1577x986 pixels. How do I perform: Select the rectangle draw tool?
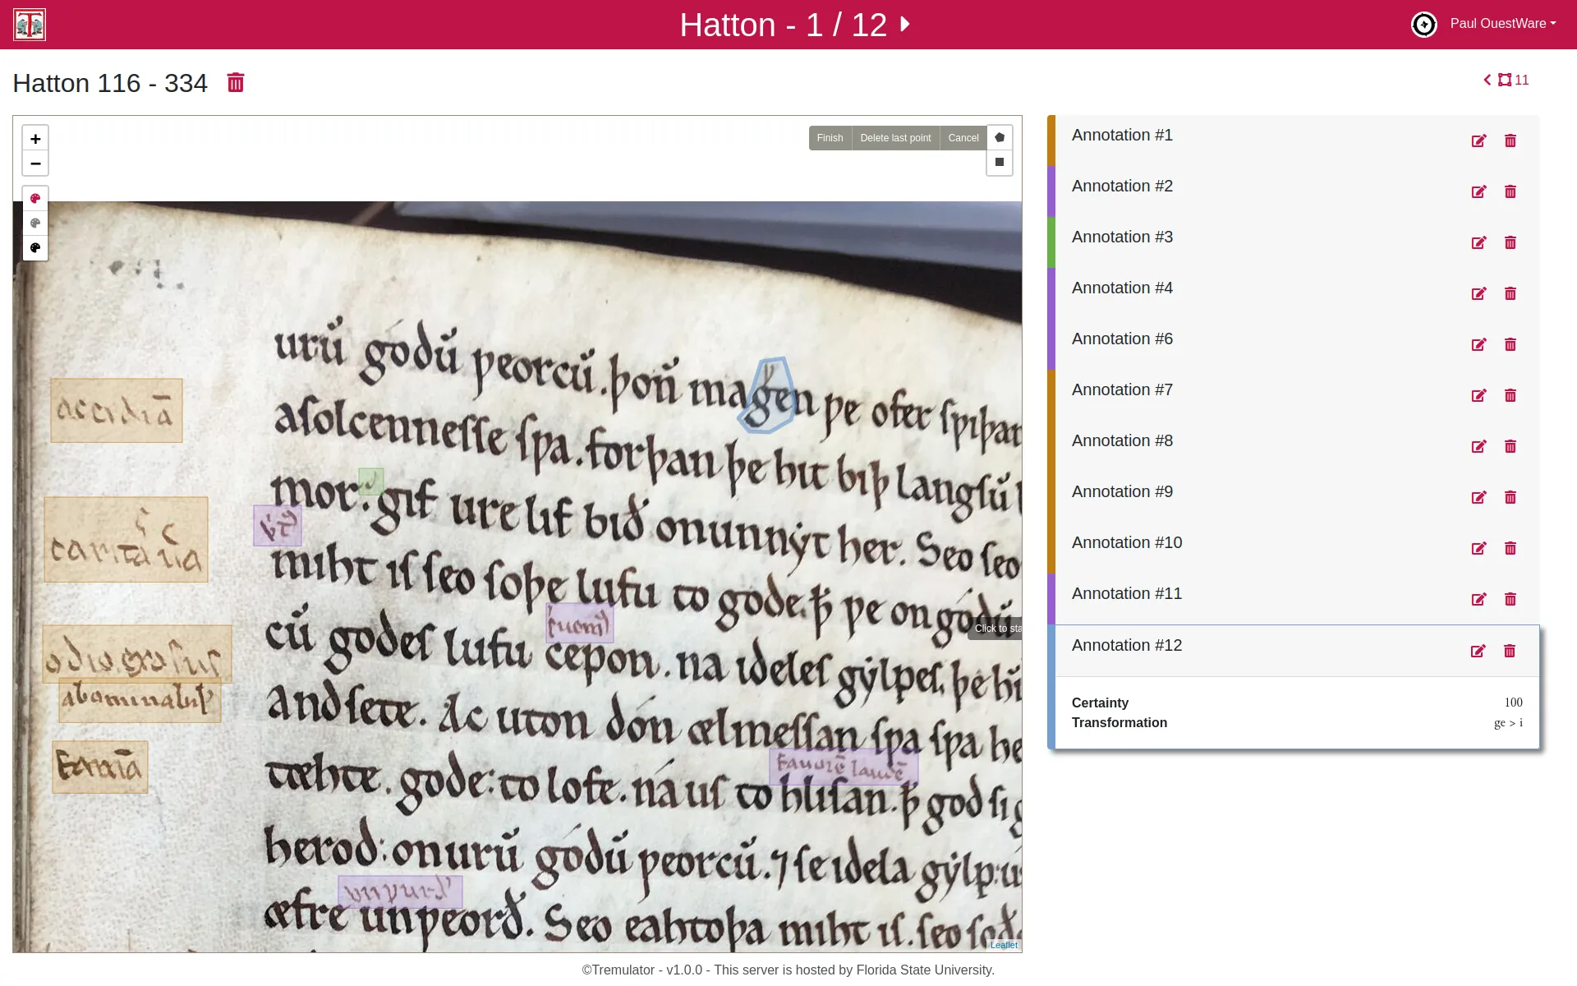[x=1000, y=162]
